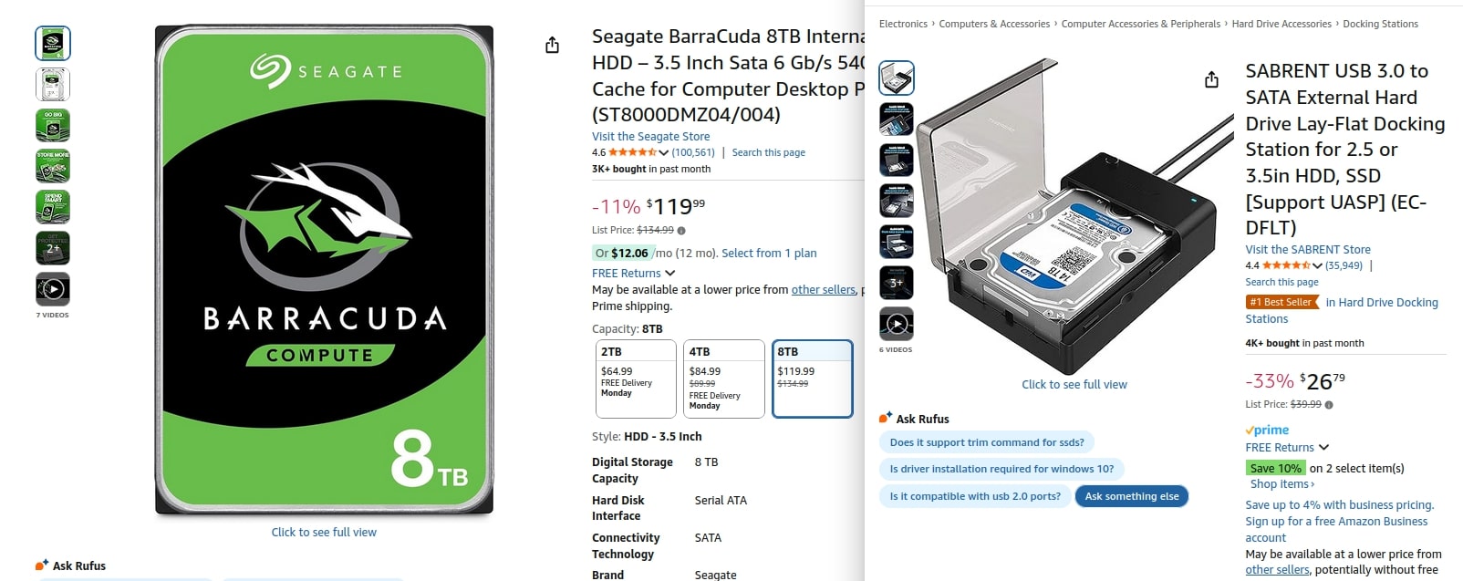Image resolution: width=1463 pixels, height=581 pixels.
Task: Select the 8TB capacity option
Action: coord(813,379)
